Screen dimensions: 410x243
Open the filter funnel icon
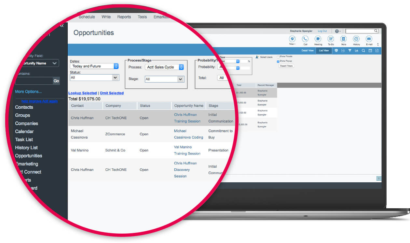(350, 51)
